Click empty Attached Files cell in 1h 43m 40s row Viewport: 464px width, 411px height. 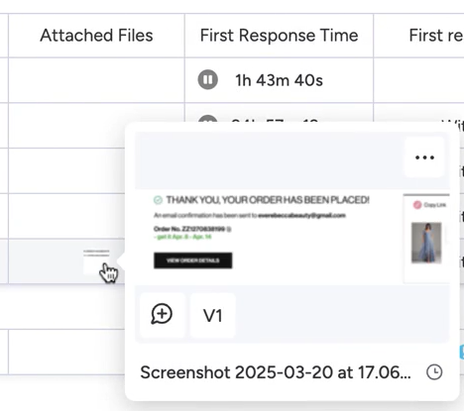96,80
